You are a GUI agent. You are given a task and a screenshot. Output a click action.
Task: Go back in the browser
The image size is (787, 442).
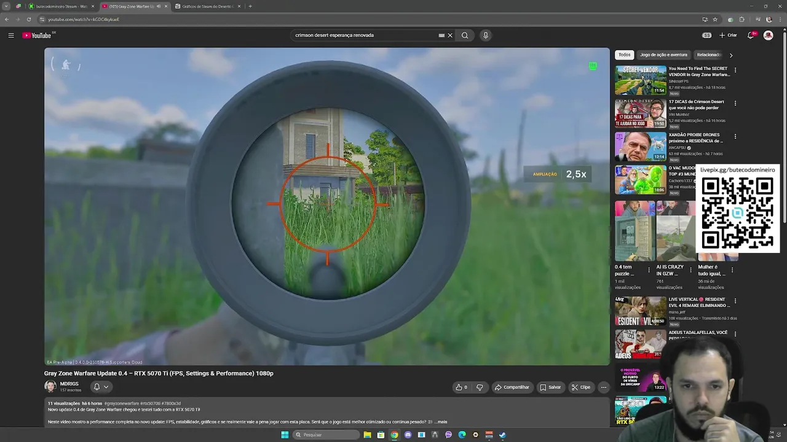point(7,19)
